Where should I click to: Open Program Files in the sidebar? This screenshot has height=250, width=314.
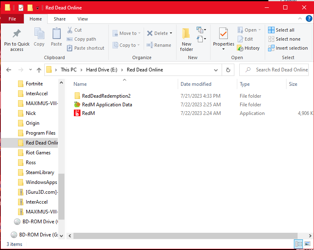pos(41,133)
